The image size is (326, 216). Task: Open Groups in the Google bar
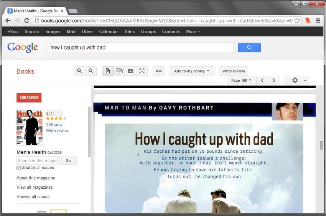pos(148,31)
